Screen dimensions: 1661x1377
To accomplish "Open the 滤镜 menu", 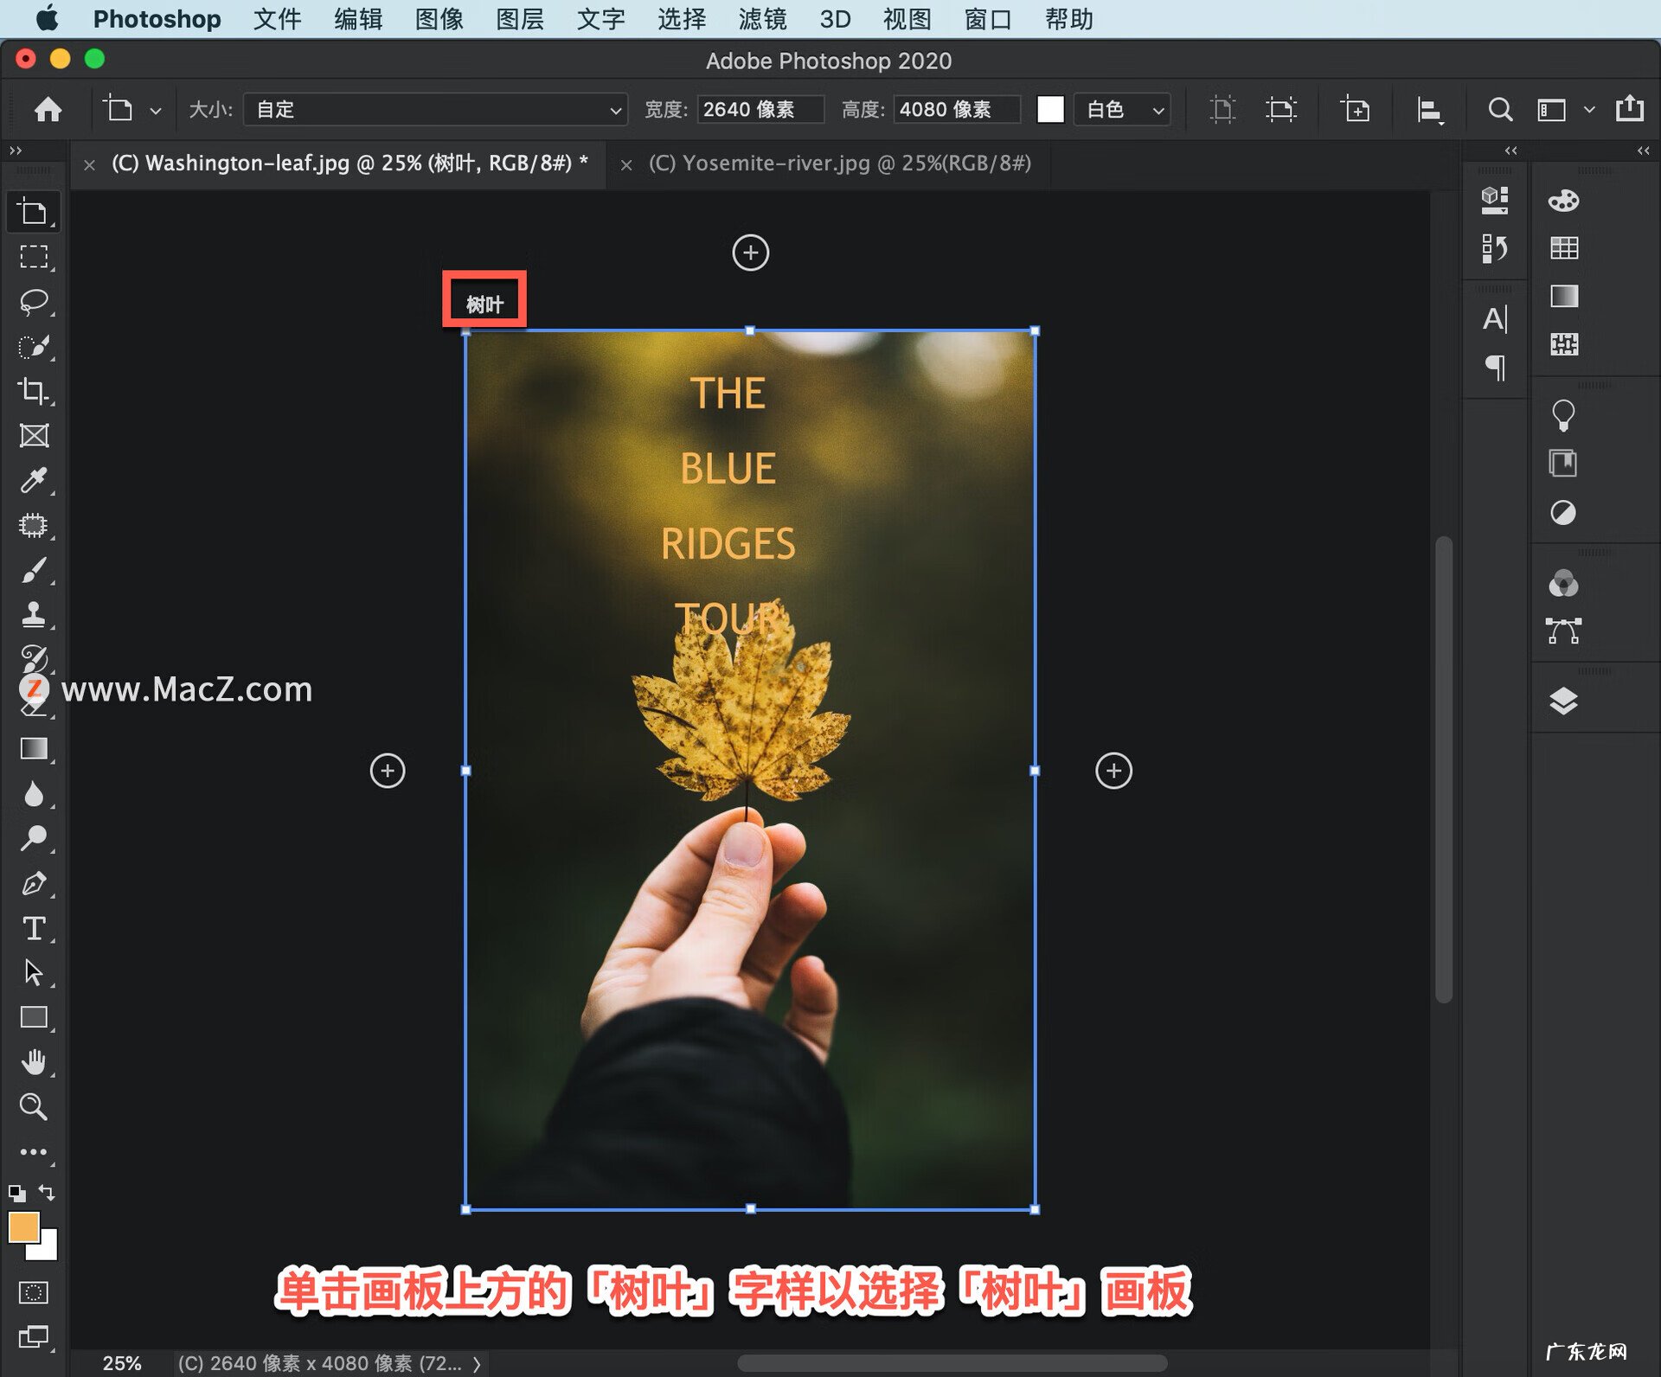I will pos(761,19).
